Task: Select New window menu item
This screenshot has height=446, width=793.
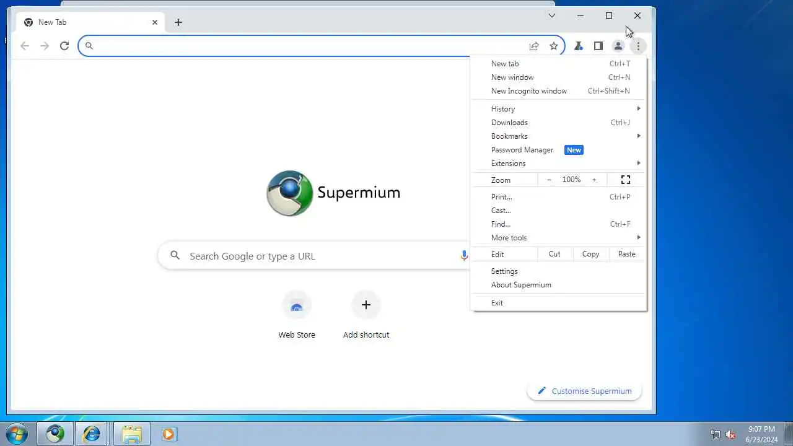Action: pyautogui.click(x=558, y=77)
